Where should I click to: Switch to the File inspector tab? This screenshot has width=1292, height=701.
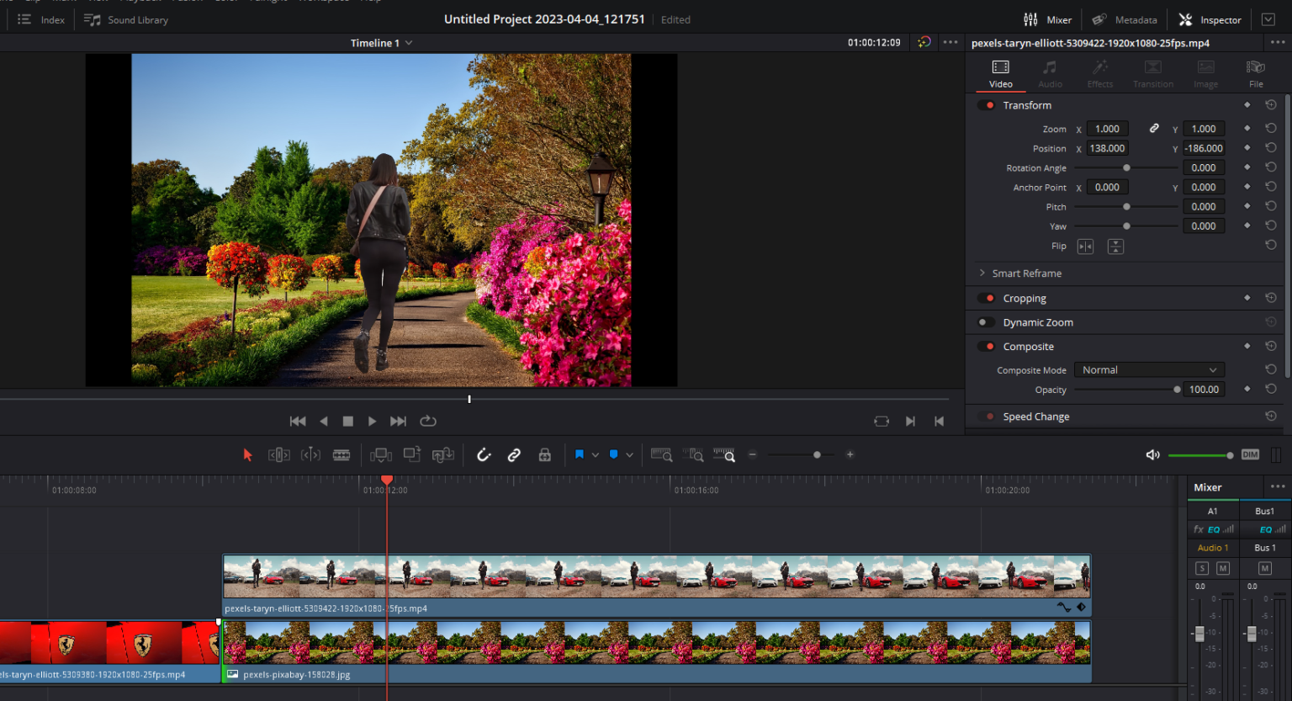[x=1256, y=73]
